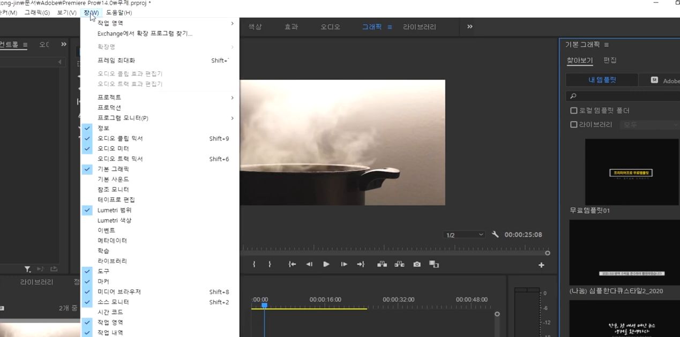The height and width of the screenshot is (337, 680).
Task: Click the filter funnel icon in source panel
Action: tap(27, 269)
